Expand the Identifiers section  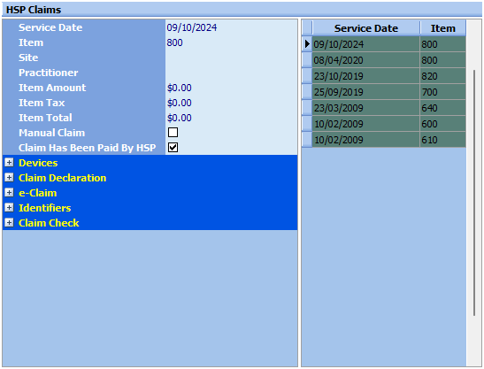coord(9,207)
